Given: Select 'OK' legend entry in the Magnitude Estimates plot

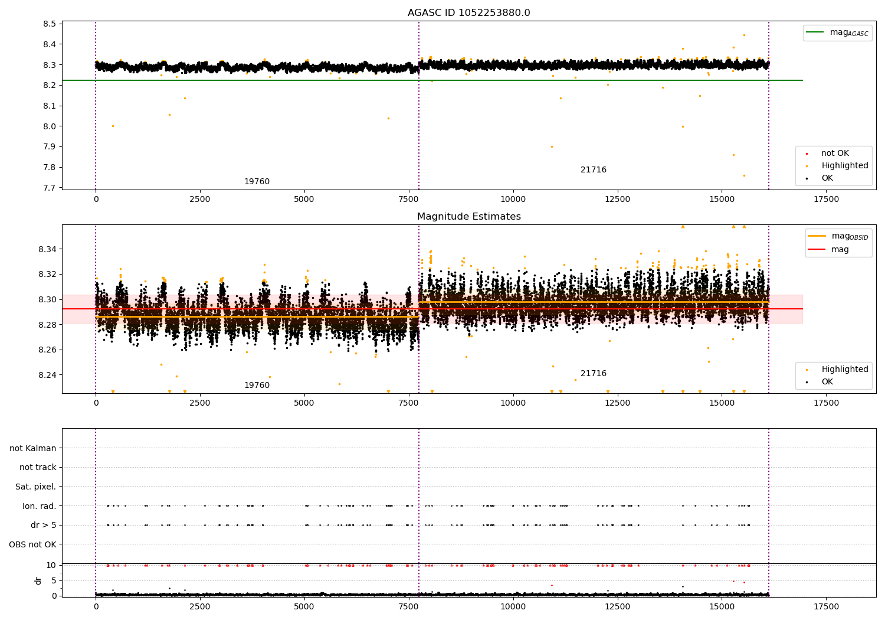Looking at the screenshot, I should click(x=827, y=382).
